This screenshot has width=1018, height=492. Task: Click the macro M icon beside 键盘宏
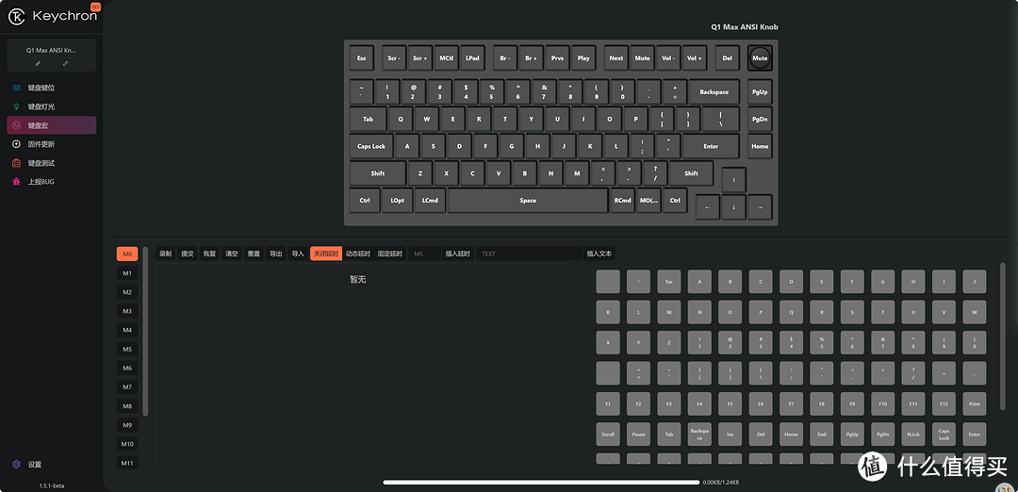17,125
